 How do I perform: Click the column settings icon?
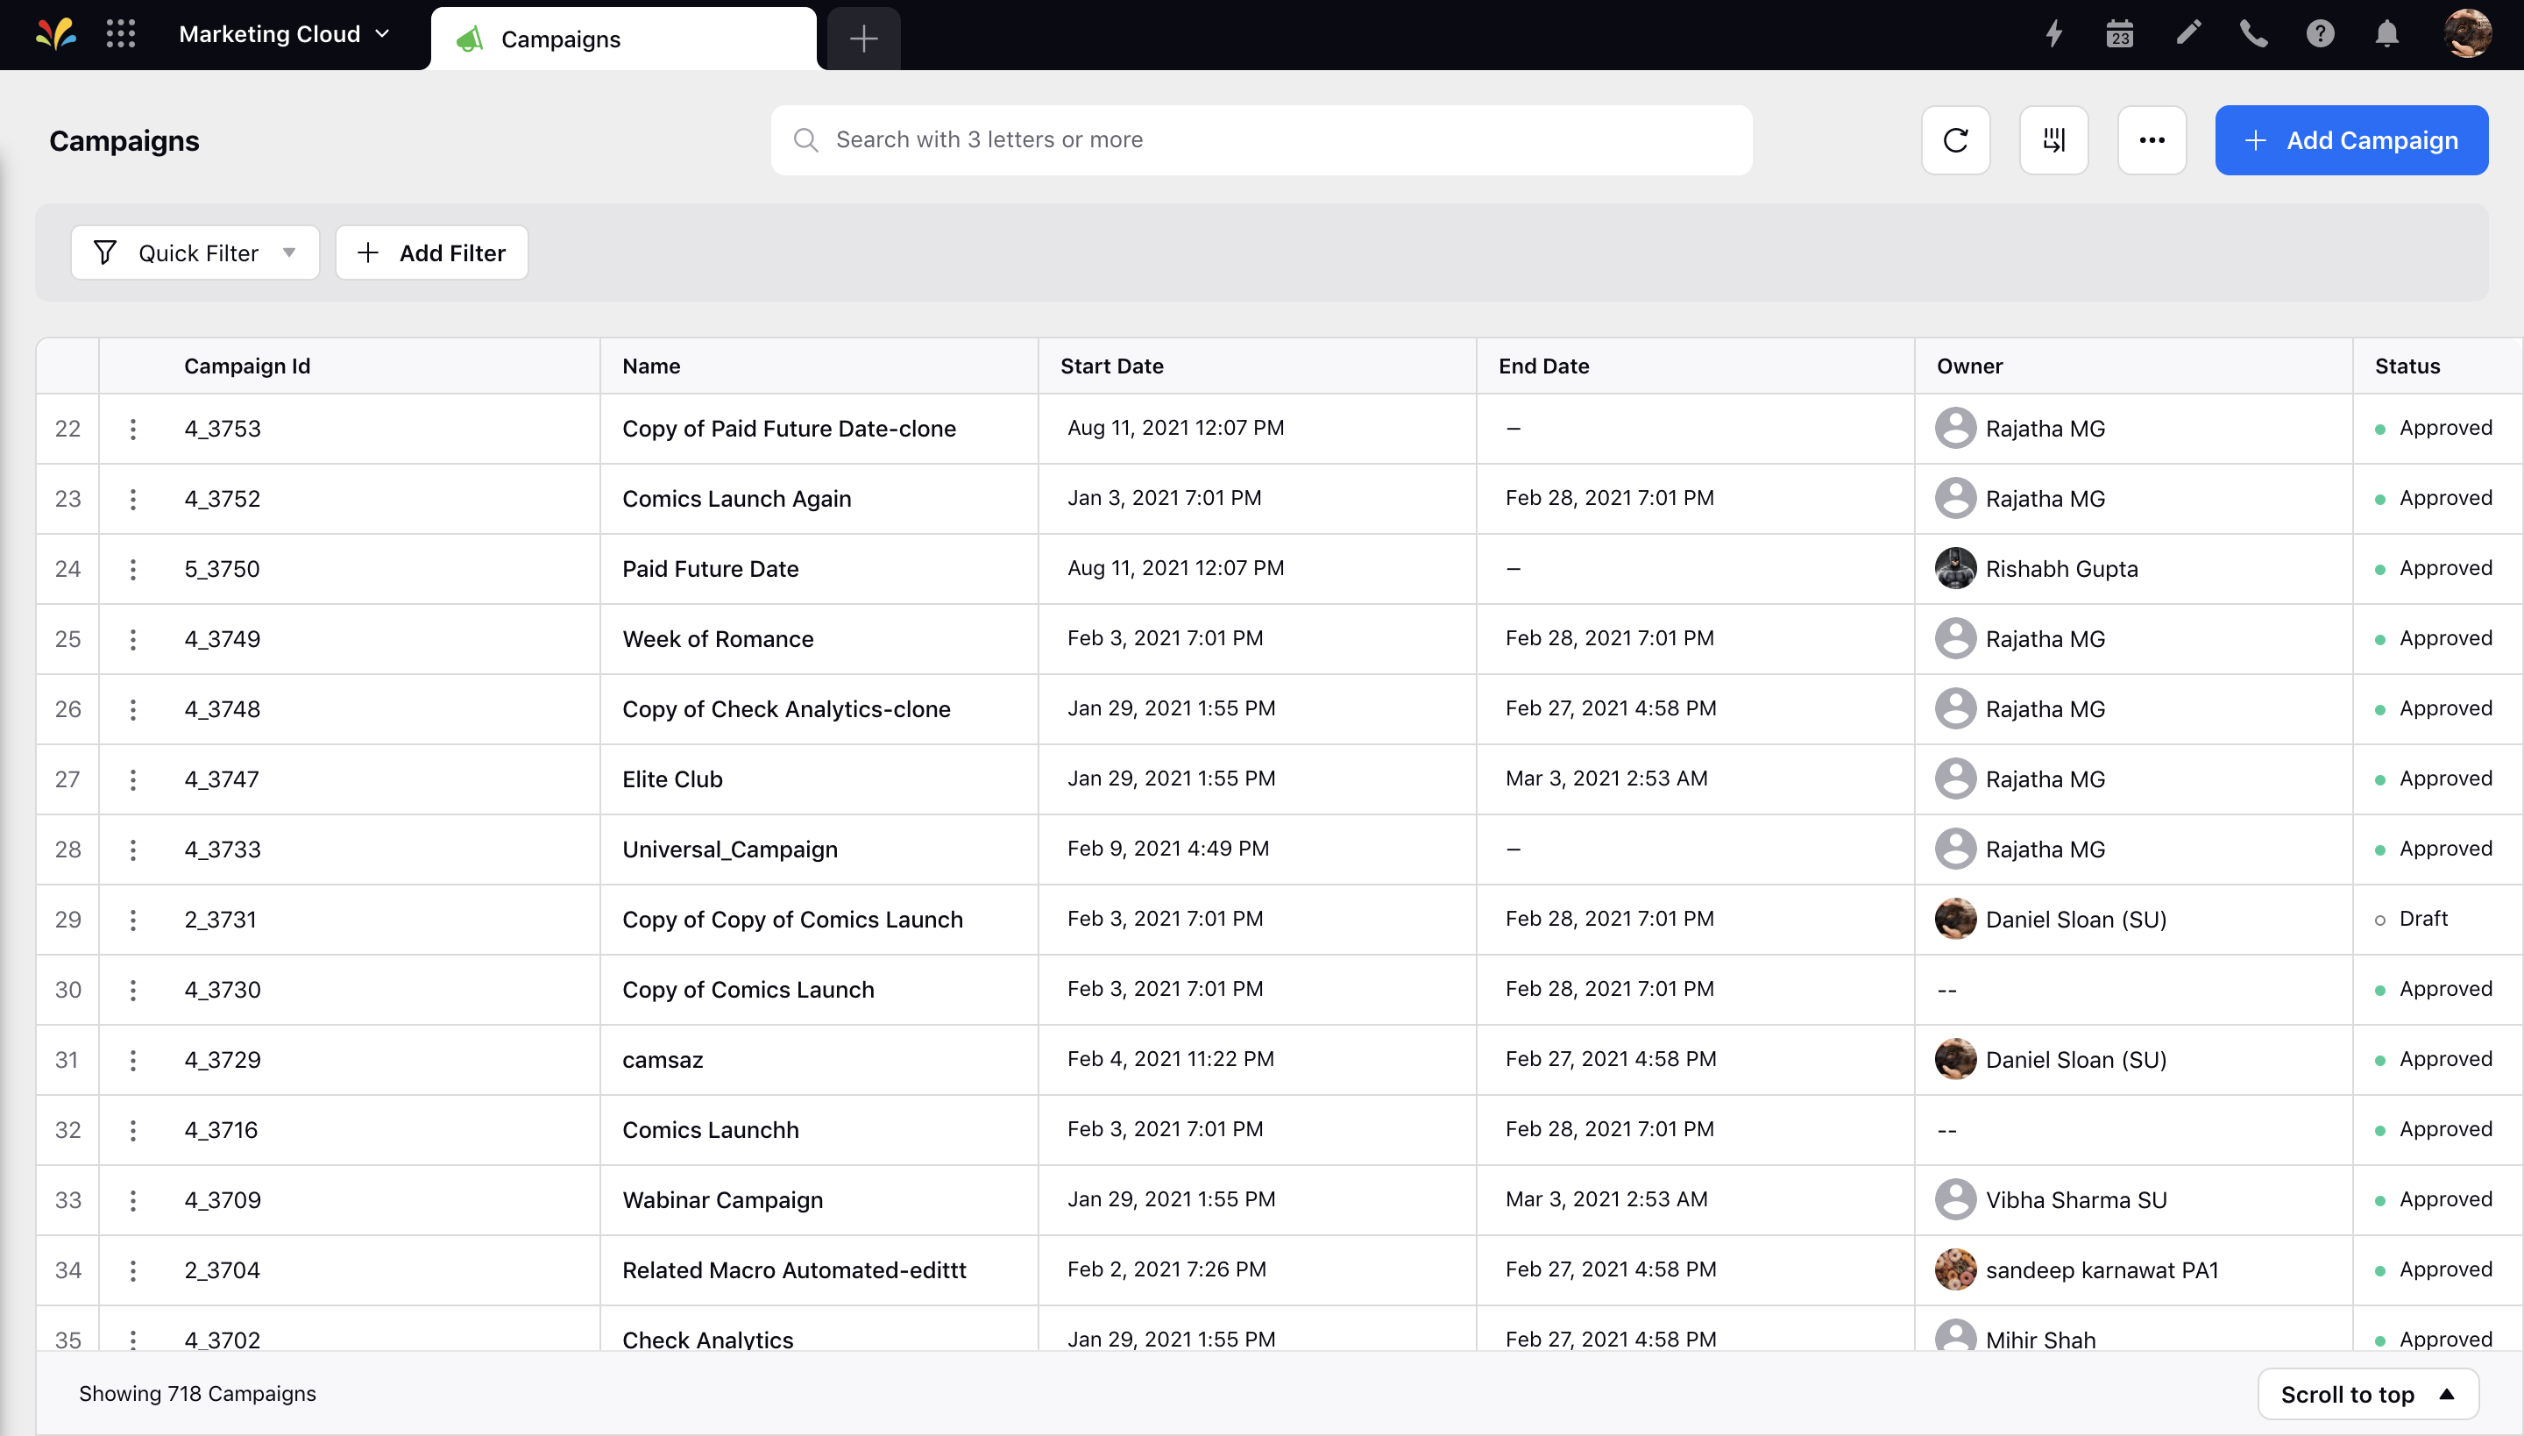(x=2054, y=140)
